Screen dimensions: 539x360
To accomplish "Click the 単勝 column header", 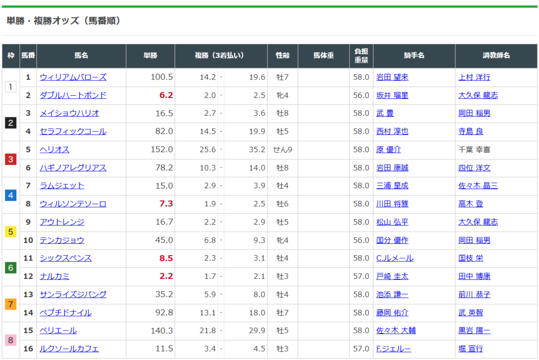I will (151, 56).
